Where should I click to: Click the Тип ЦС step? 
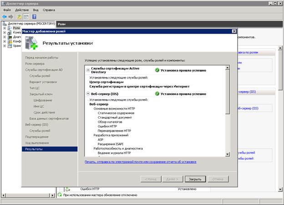(35, 88)
